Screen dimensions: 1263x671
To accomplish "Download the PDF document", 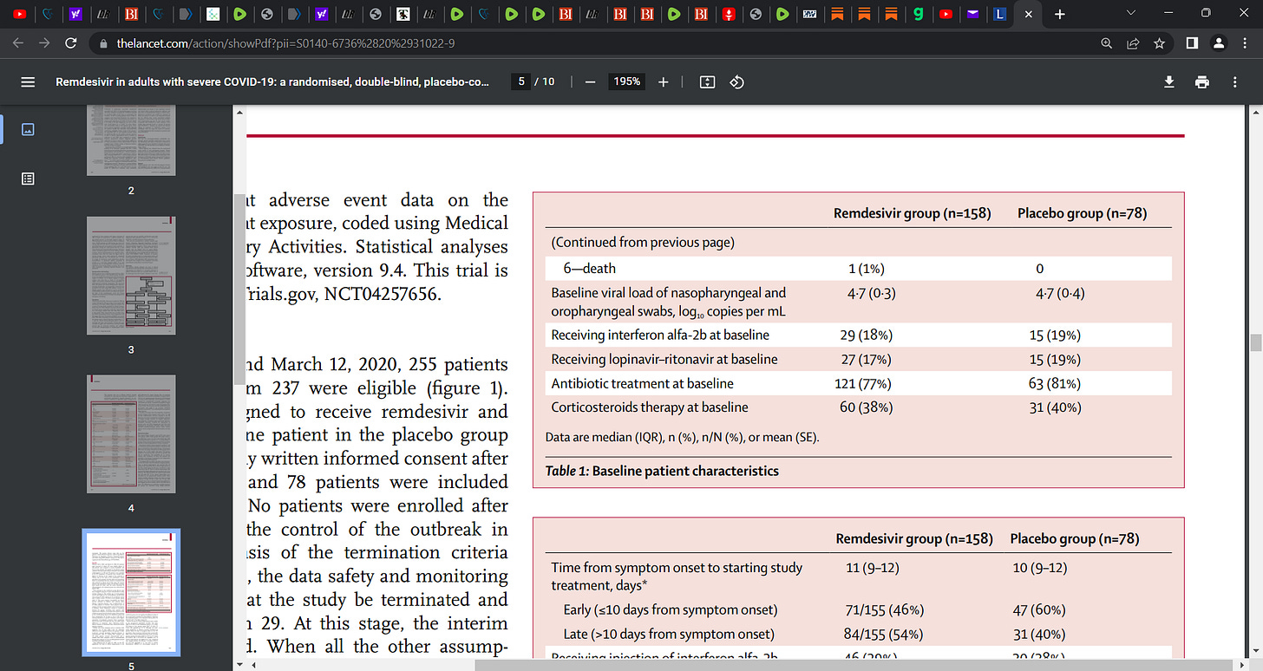I will pos(1169,81).
